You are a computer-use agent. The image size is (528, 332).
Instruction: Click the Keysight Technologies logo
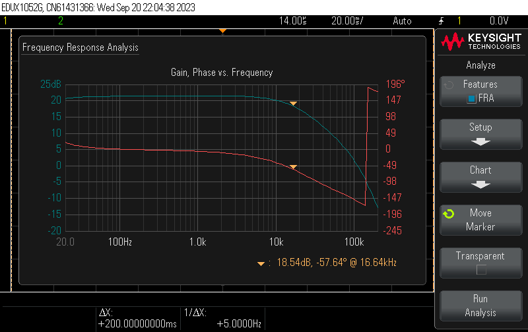click(481, 42)
